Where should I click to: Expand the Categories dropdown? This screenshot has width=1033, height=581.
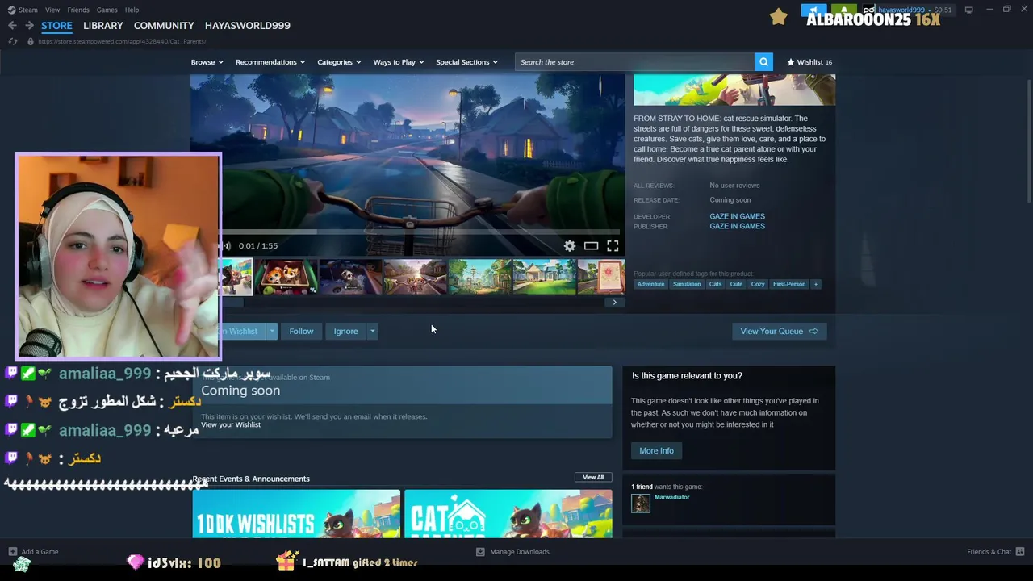click(x=339, y=61)
